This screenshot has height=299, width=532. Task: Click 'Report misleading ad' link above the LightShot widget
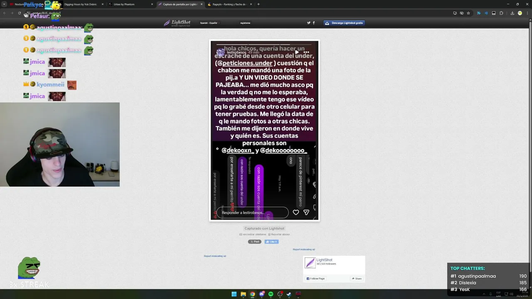pos(304,249)
